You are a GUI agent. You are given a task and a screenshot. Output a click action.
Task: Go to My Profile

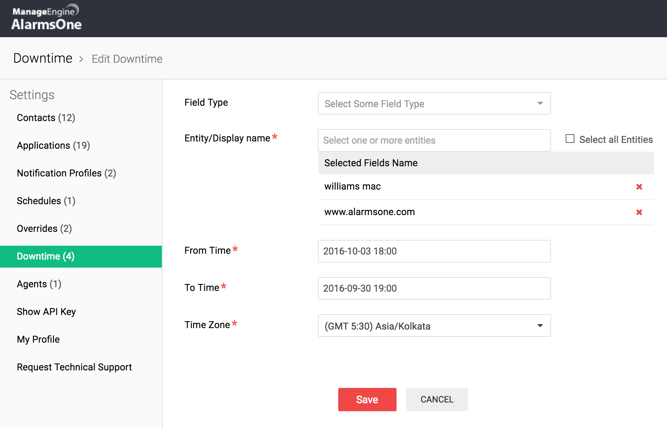(38, 339)
